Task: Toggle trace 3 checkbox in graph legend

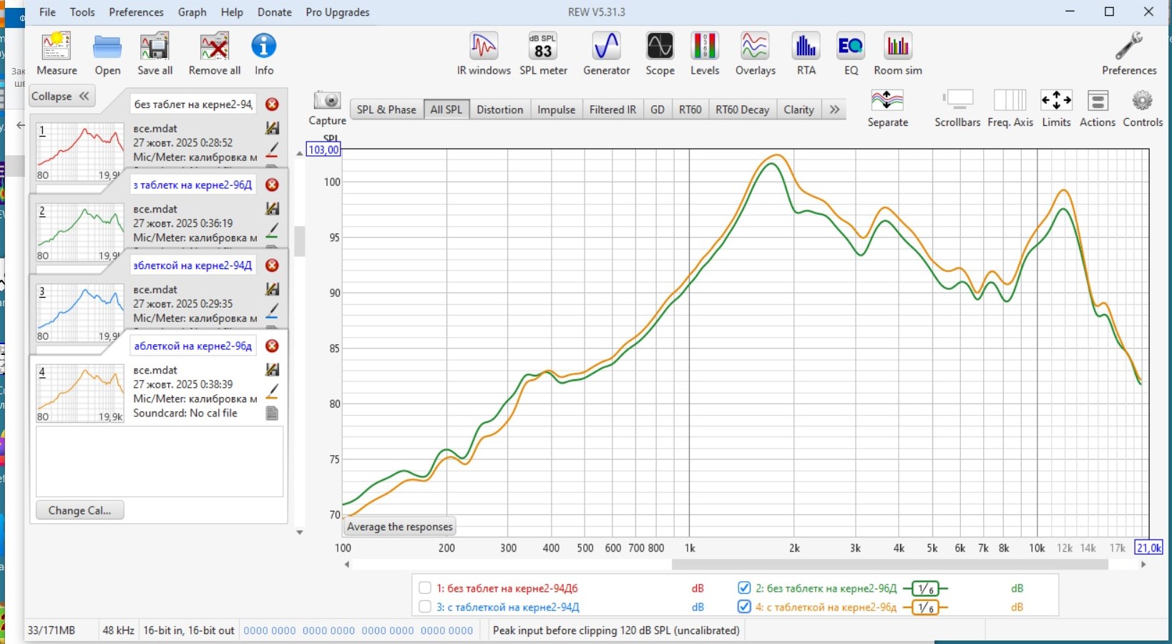Action: [x=425, y=607]
